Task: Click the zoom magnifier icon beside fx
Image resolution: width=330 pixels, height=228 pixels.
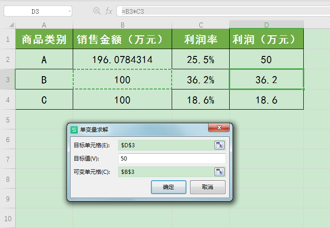Action: pyautogui.click(x=97, y=11)
